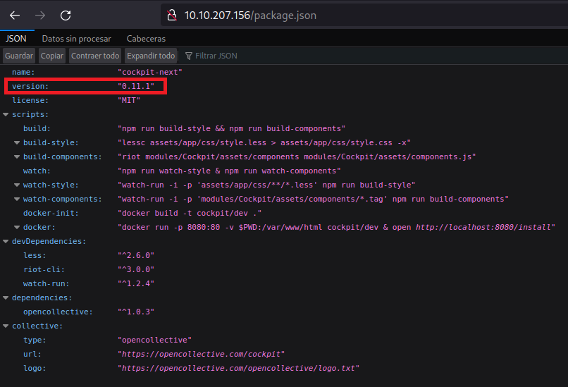Toggle the dependencies tree arrow
The height and width of the screenshot is (387, 568).
(6, 298)
